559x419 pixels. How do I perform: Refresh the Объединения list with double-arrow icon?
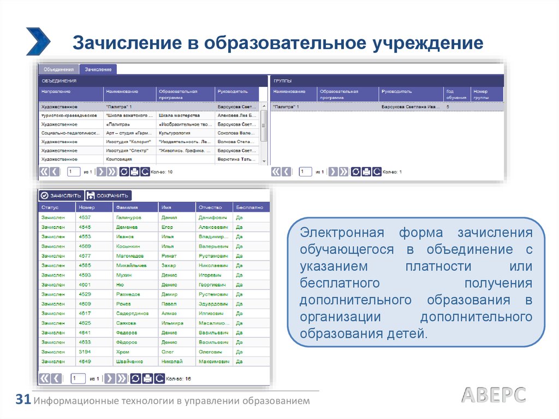124,172
